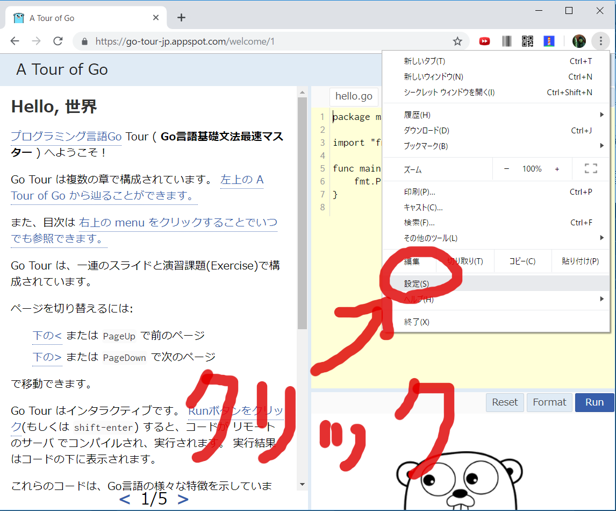Expand その他のツール(L) submenu
616x511 pixels.
[x=496, y=238]
